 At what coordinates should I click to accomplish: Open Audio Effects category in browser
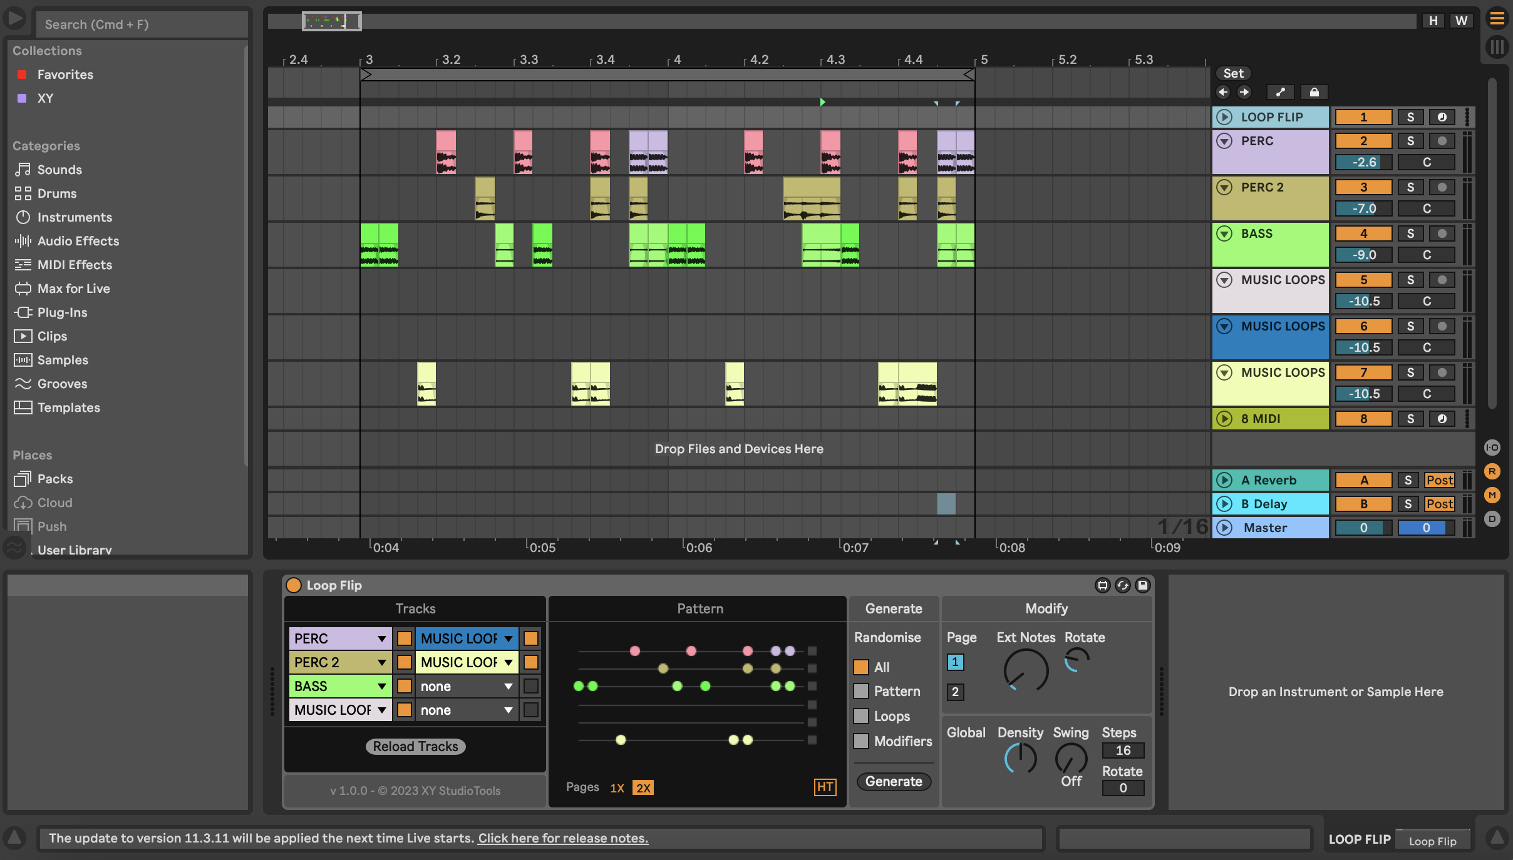click(78, 241)
